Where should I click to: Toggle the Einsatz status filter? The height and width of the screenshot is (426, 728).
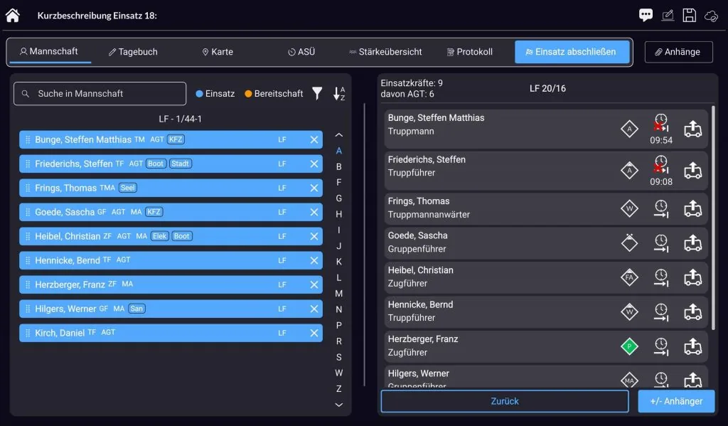point(215,93)
